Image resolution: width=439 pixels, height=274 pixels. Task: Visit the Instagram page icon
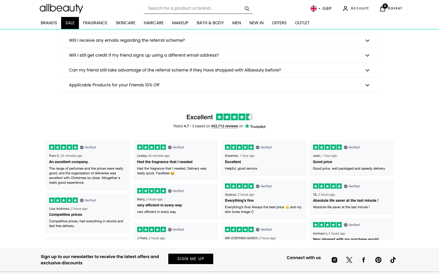334,260
